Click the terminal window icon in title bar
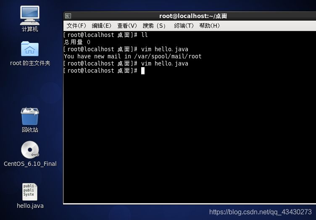The image size is (316, 220). 68,16
